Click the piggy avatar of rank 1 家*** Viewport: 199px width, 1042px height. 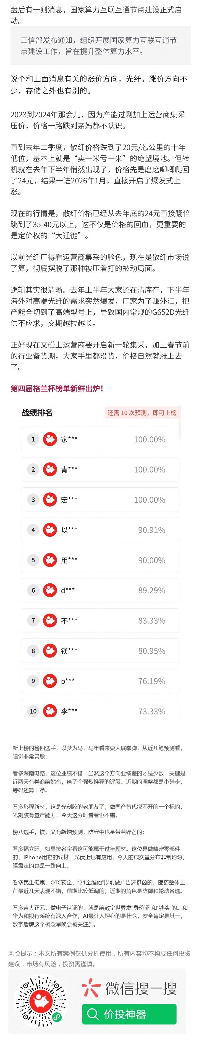(50, 439)
